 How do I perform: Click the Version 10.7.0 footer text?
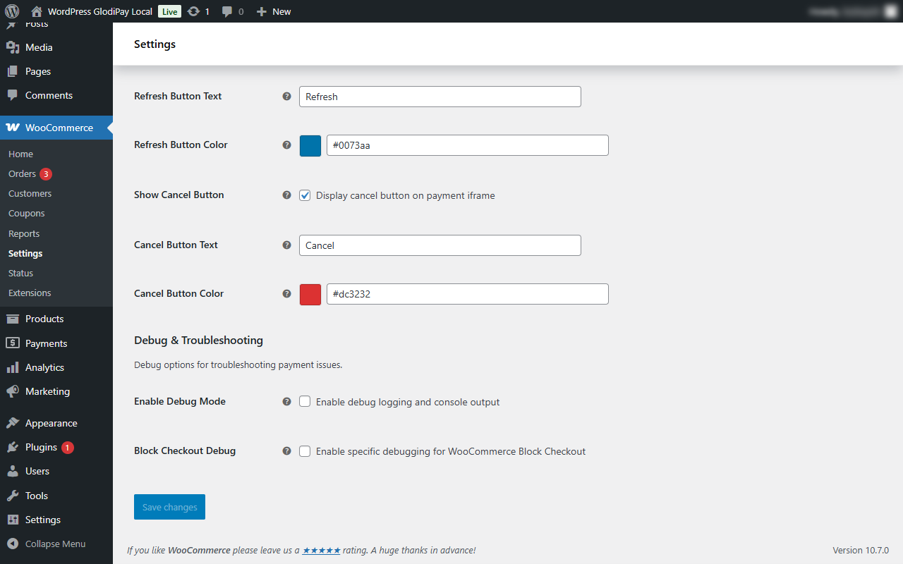(861, 550)
